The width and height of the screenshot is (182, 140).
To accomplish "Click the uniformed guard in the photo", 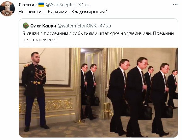I will [34, 92].
